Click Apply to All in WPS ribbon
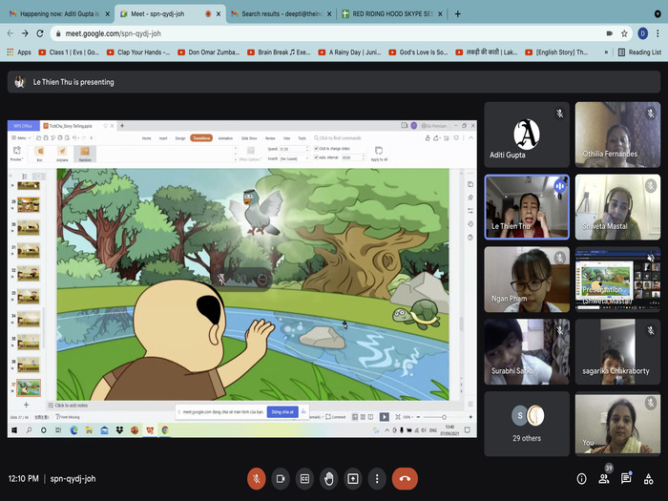Image resolution: width=668 pixels, height=501 pixels. pos(379,154)
